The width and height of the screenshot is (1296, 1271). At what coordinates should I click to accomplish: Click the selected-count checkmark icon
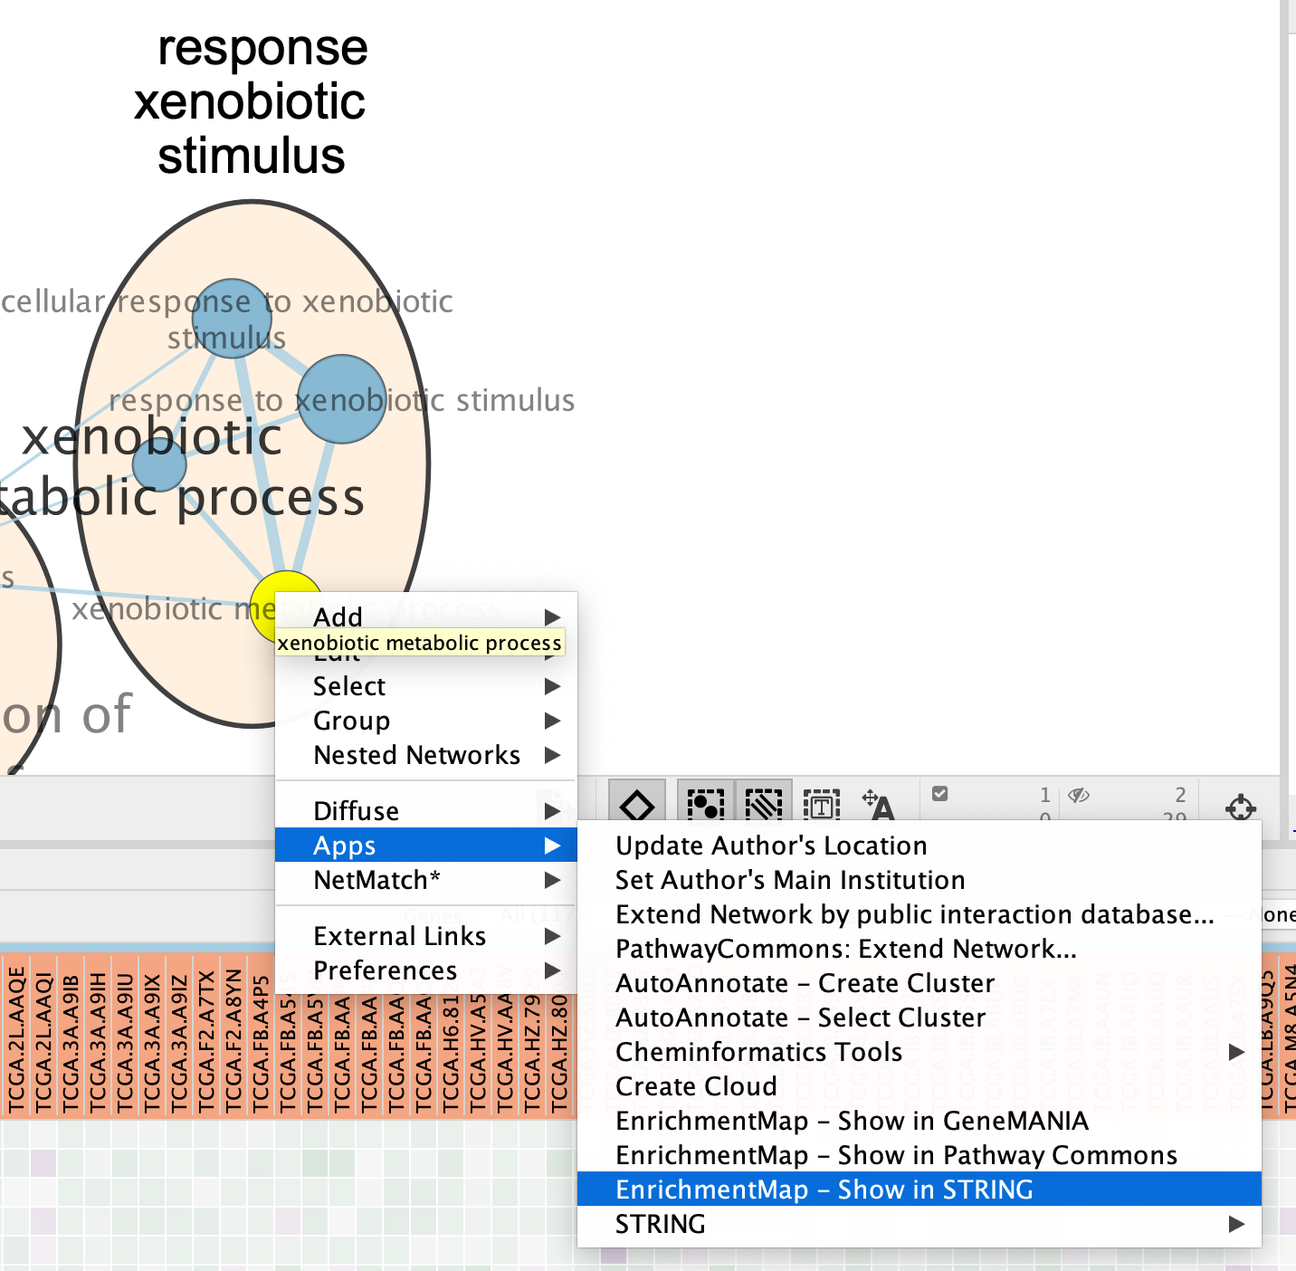pyautogui.click(x=940, y=794)
